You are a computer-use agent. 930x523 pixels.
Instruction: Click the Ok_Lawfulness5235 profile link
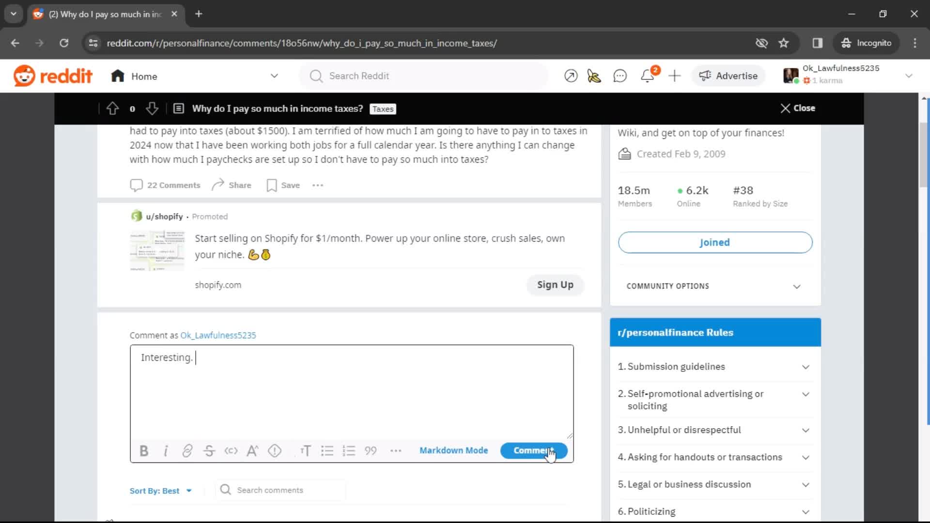pyautogui.click(x=218, y=335)
